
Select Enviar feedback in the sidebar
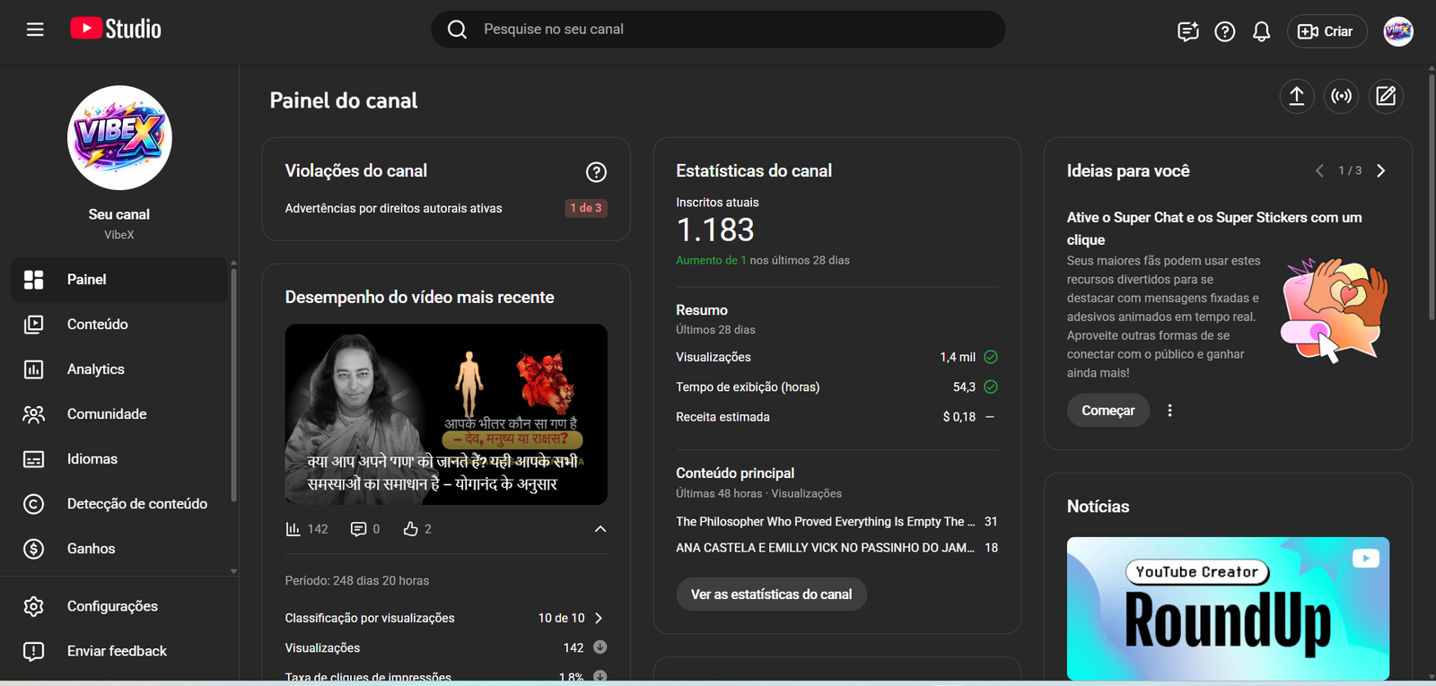pyautogui.click(x=119, y=651)
